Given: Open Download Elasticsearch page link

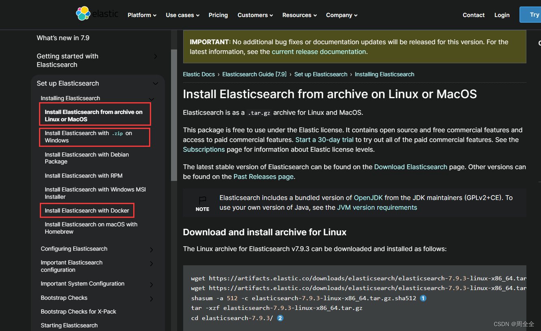Looking at the screenshot, I should (x=411, y=167).
